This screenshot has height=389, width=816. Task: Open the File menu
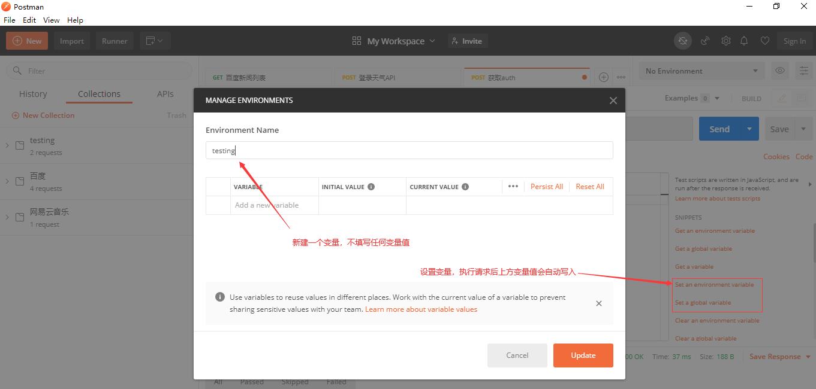click(10, 20)
